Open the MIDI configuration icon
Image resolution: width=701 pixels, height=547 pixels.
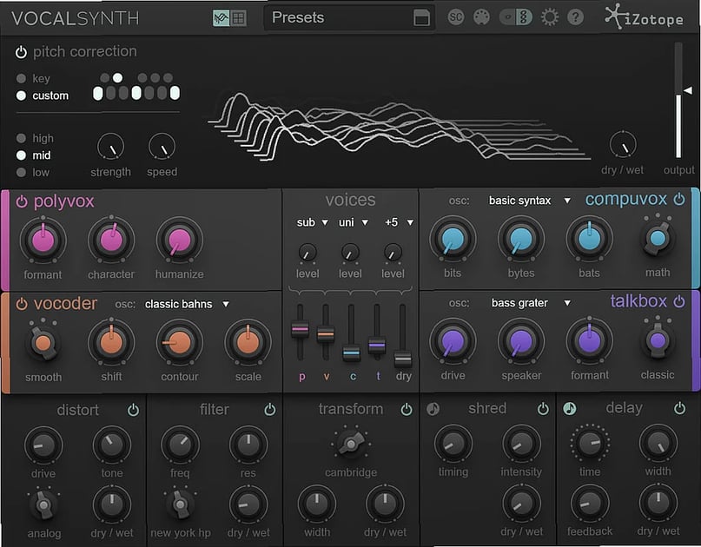tap(482, 16)
